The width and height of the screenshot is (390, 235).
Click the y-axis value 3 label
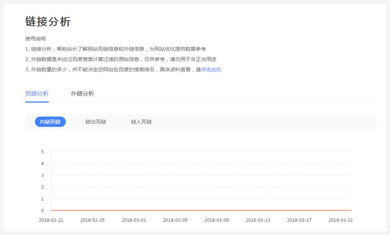42,175
